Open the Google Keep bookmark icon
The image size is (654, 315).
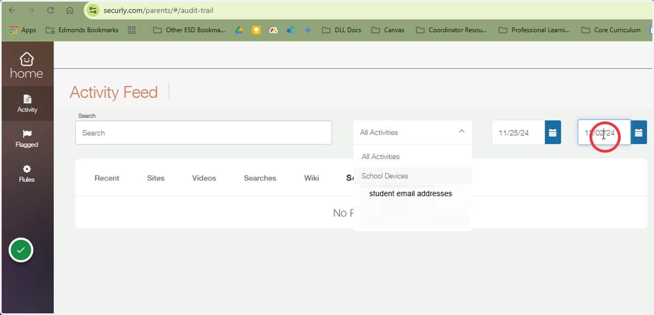(256, 30)
